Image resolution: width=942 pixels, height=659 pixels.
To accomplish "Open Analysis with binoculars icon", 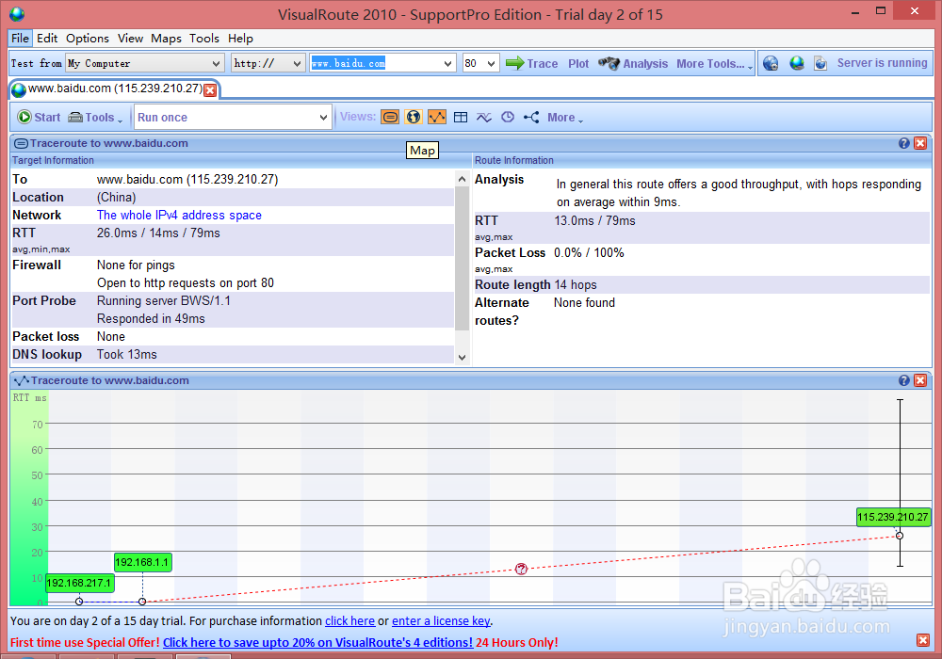I will 633,63.
